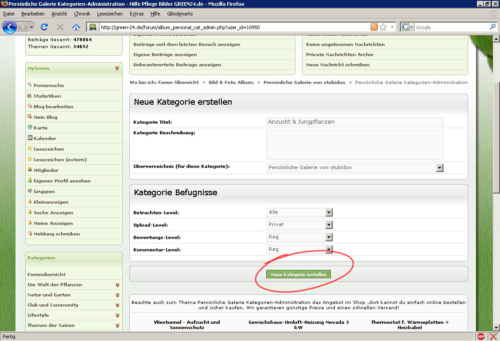The image size is (500, 341).
Task: Expand Die Welt der Pflanzen category
Action: click(x=117, y=285)
